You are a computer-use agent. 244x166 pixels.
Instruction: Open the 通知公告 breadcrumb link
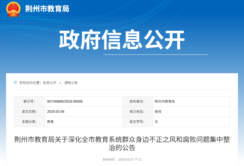coord(71,83)
